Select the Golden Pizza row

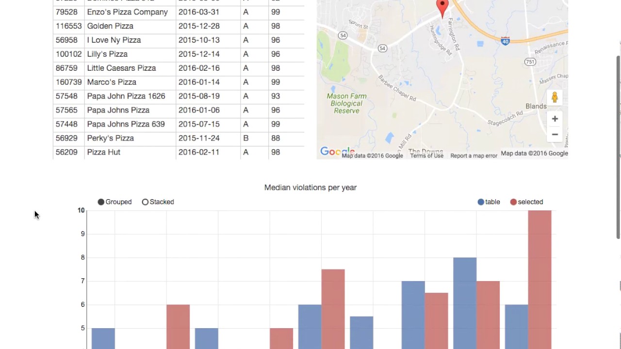coord(179,26)
